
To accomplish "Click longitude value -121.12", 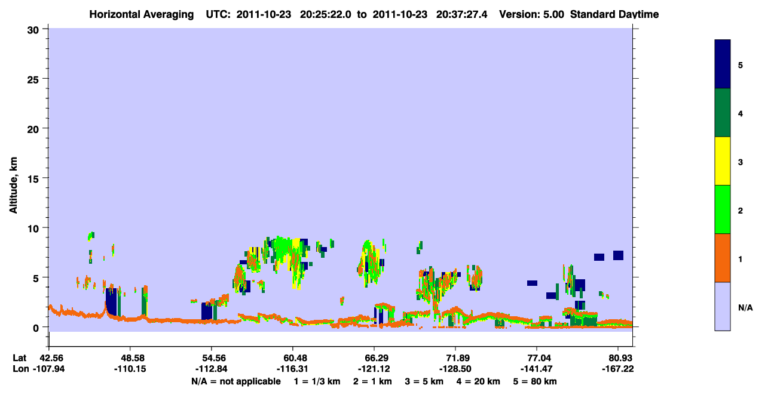I will coord(374,369).
